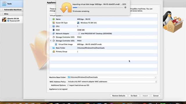The image size is (186, 104).
Task: Click the Virtual Disk Image label
Action: pos(65,44)
